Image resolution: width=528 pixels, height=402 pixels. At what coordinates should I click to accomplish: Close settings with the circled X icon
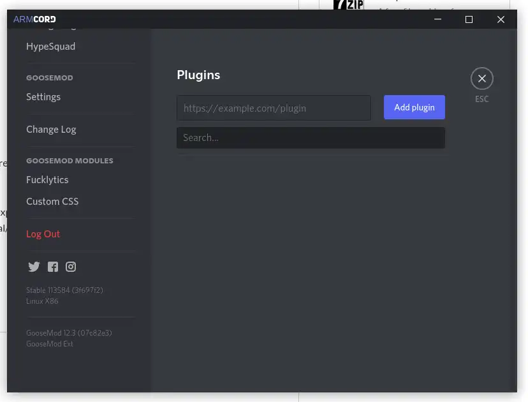tap(482, 78)
